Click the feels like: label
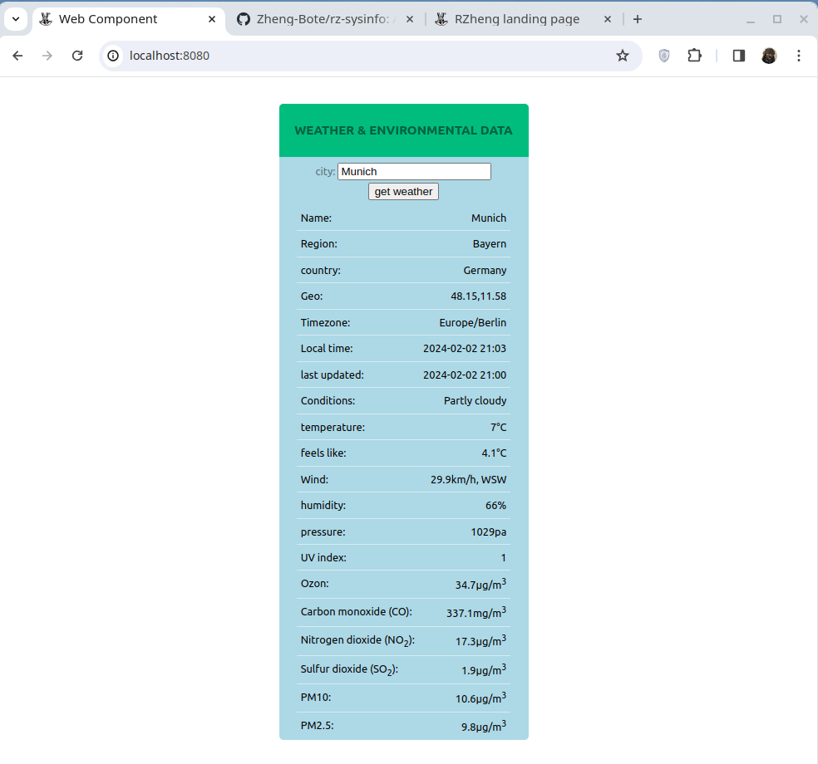Screen dimensions: 818x764 click(x=323, y=453)
